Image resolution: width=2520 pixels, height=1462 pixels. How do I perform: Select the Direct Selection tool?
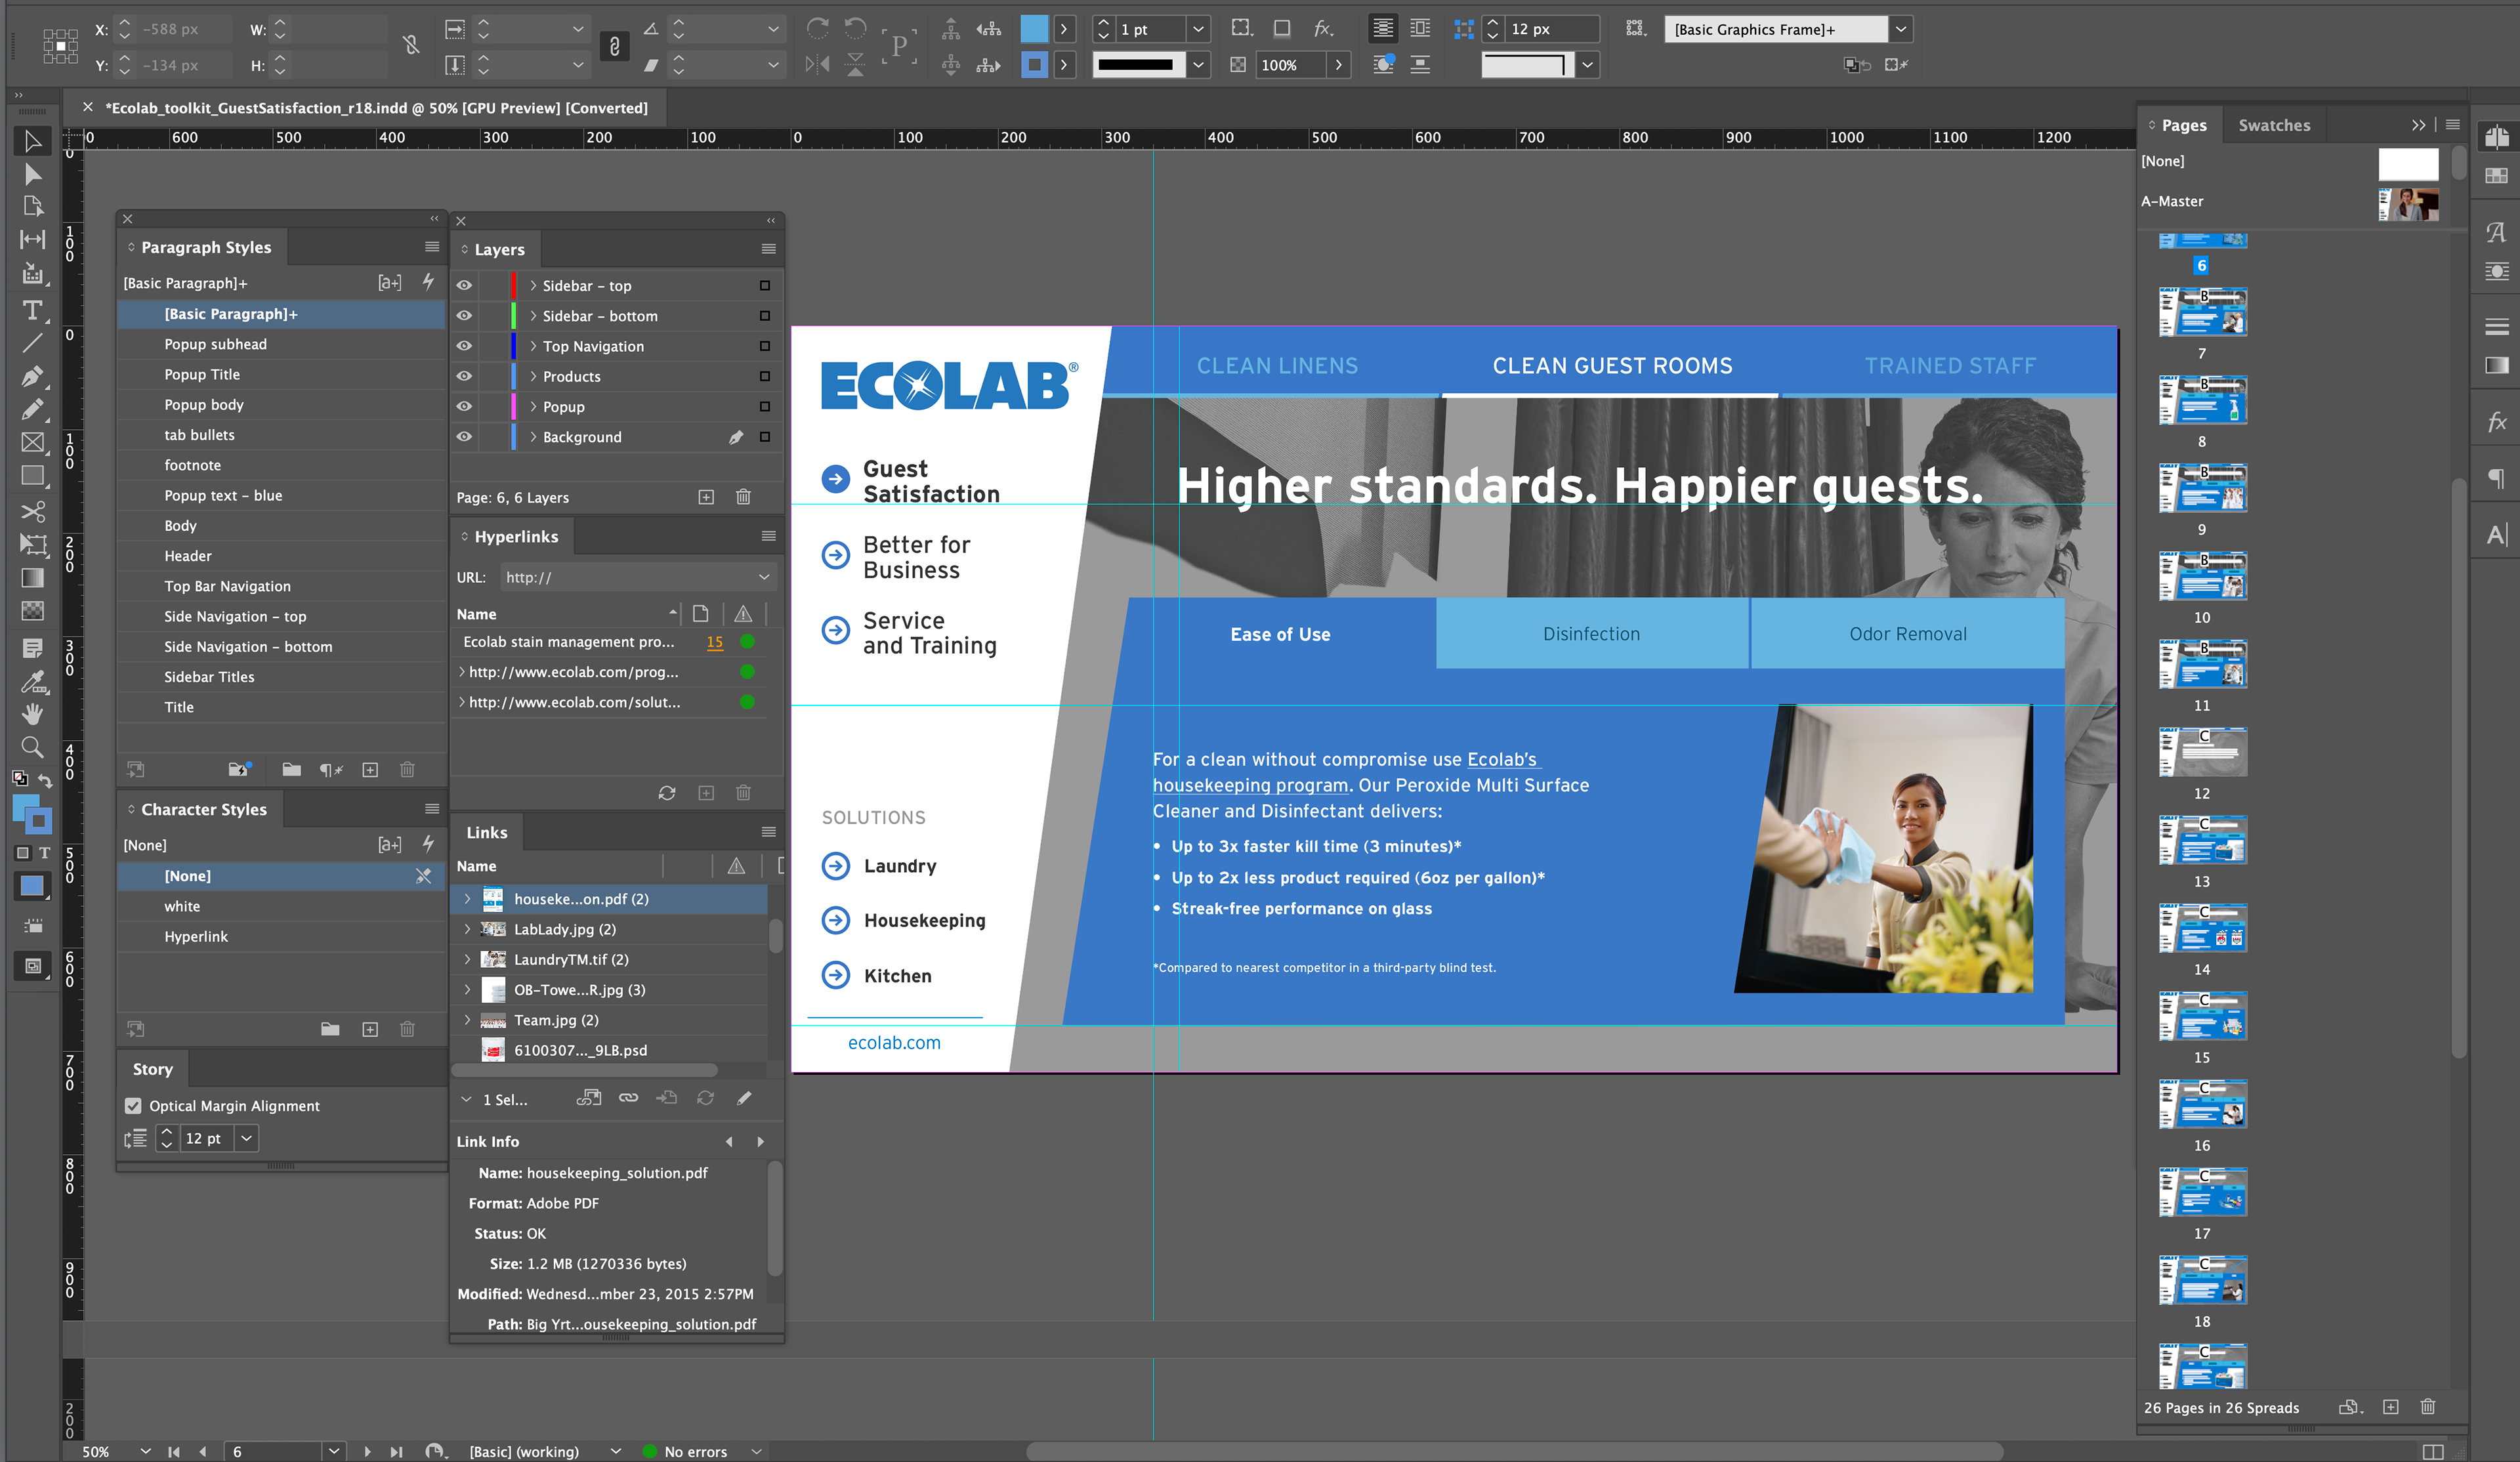click(32, 175)
